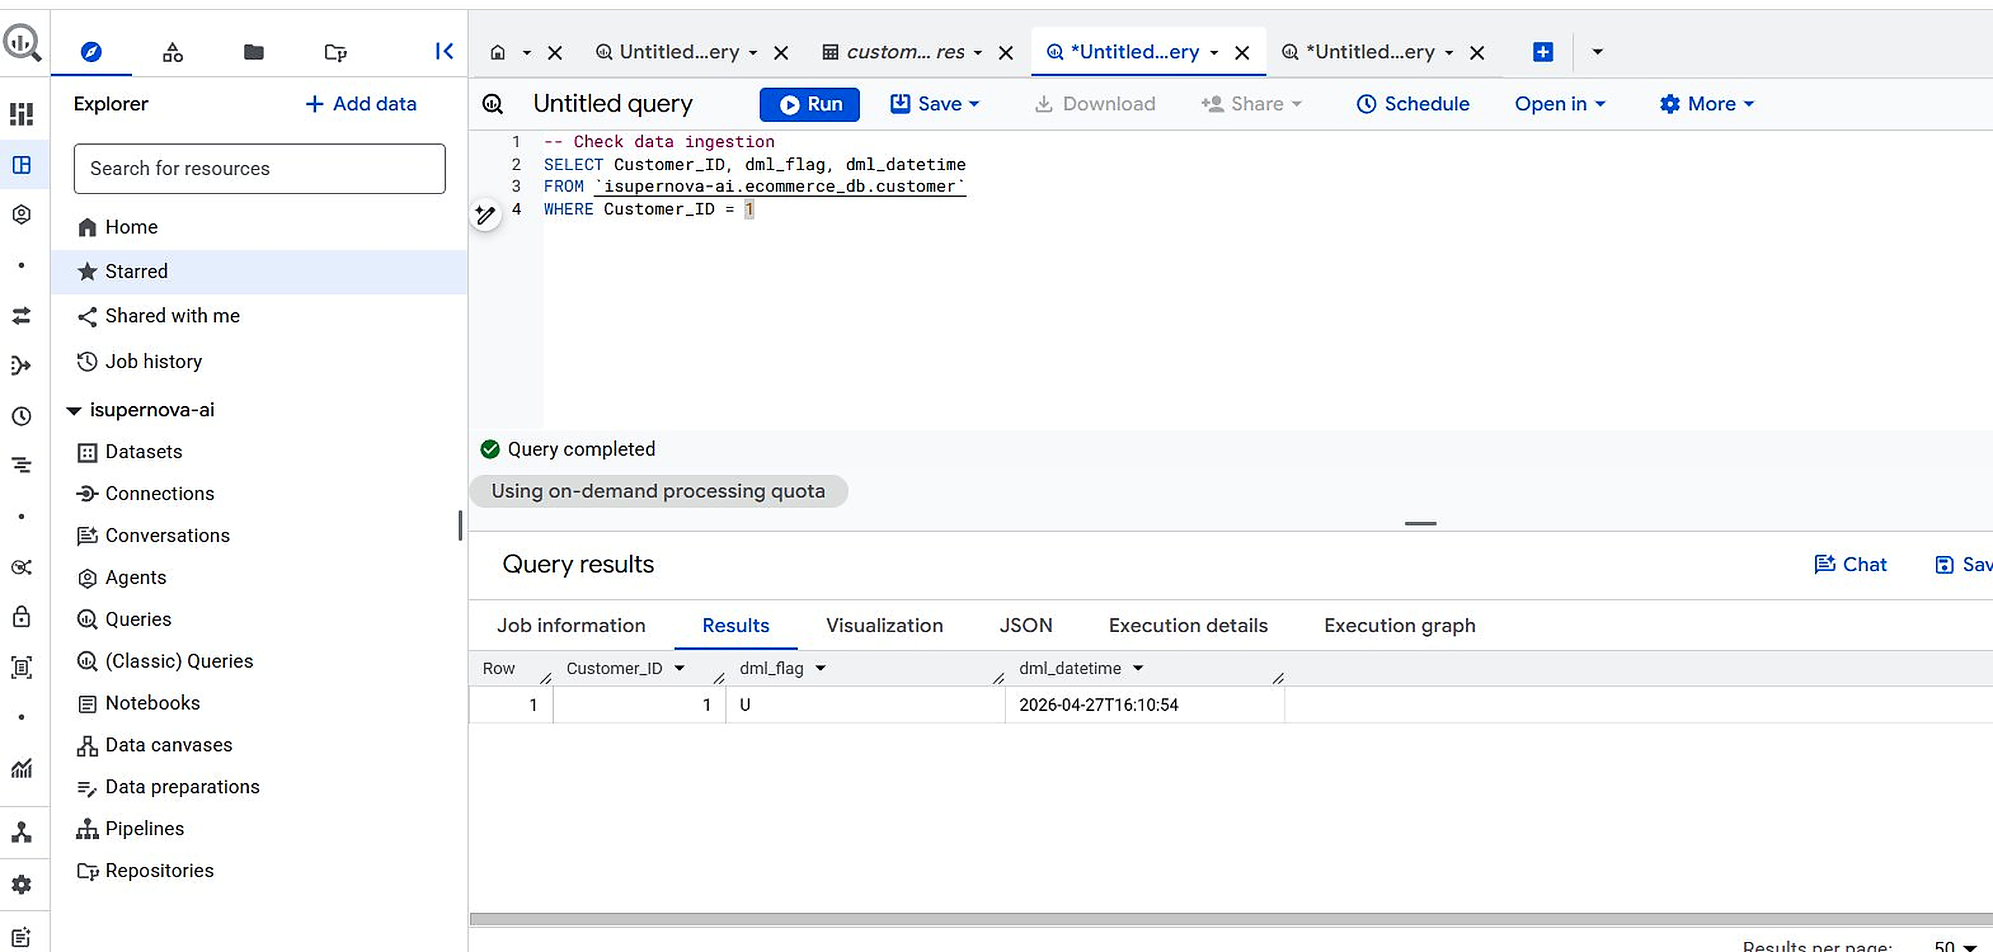The width and height of the screenshot is (1993, 952).
Task: Click the Using on-demand processing quota chip
Action: (659, 491)
